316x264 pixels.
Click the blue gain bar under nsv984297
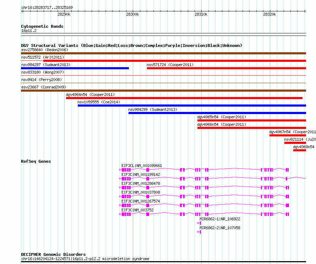pyautogui.click(x=75, y=68)
